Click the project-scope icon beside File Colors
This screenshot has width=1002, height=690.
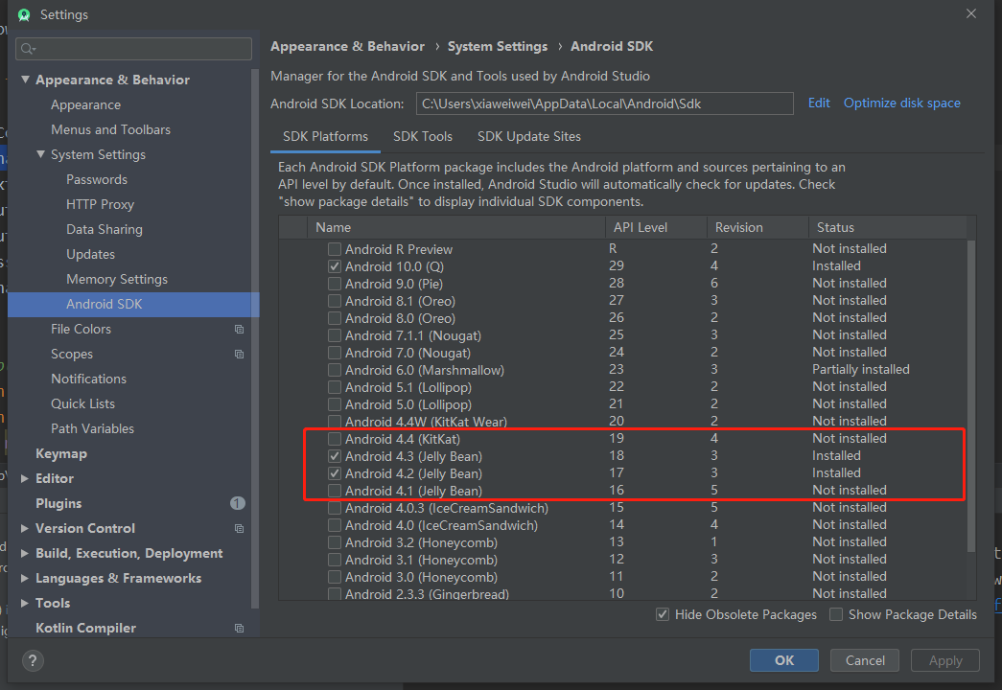pyautogui.click(x=239, y=329)
